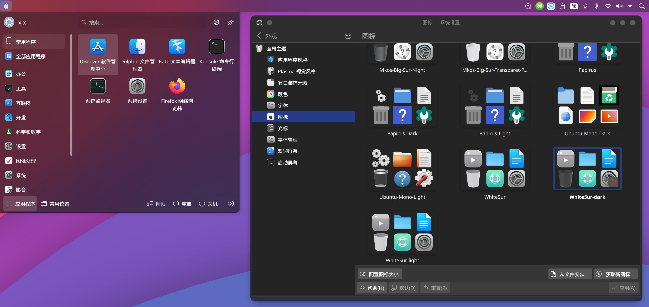Click 获取新图标... button

click(x=616, y=274)
